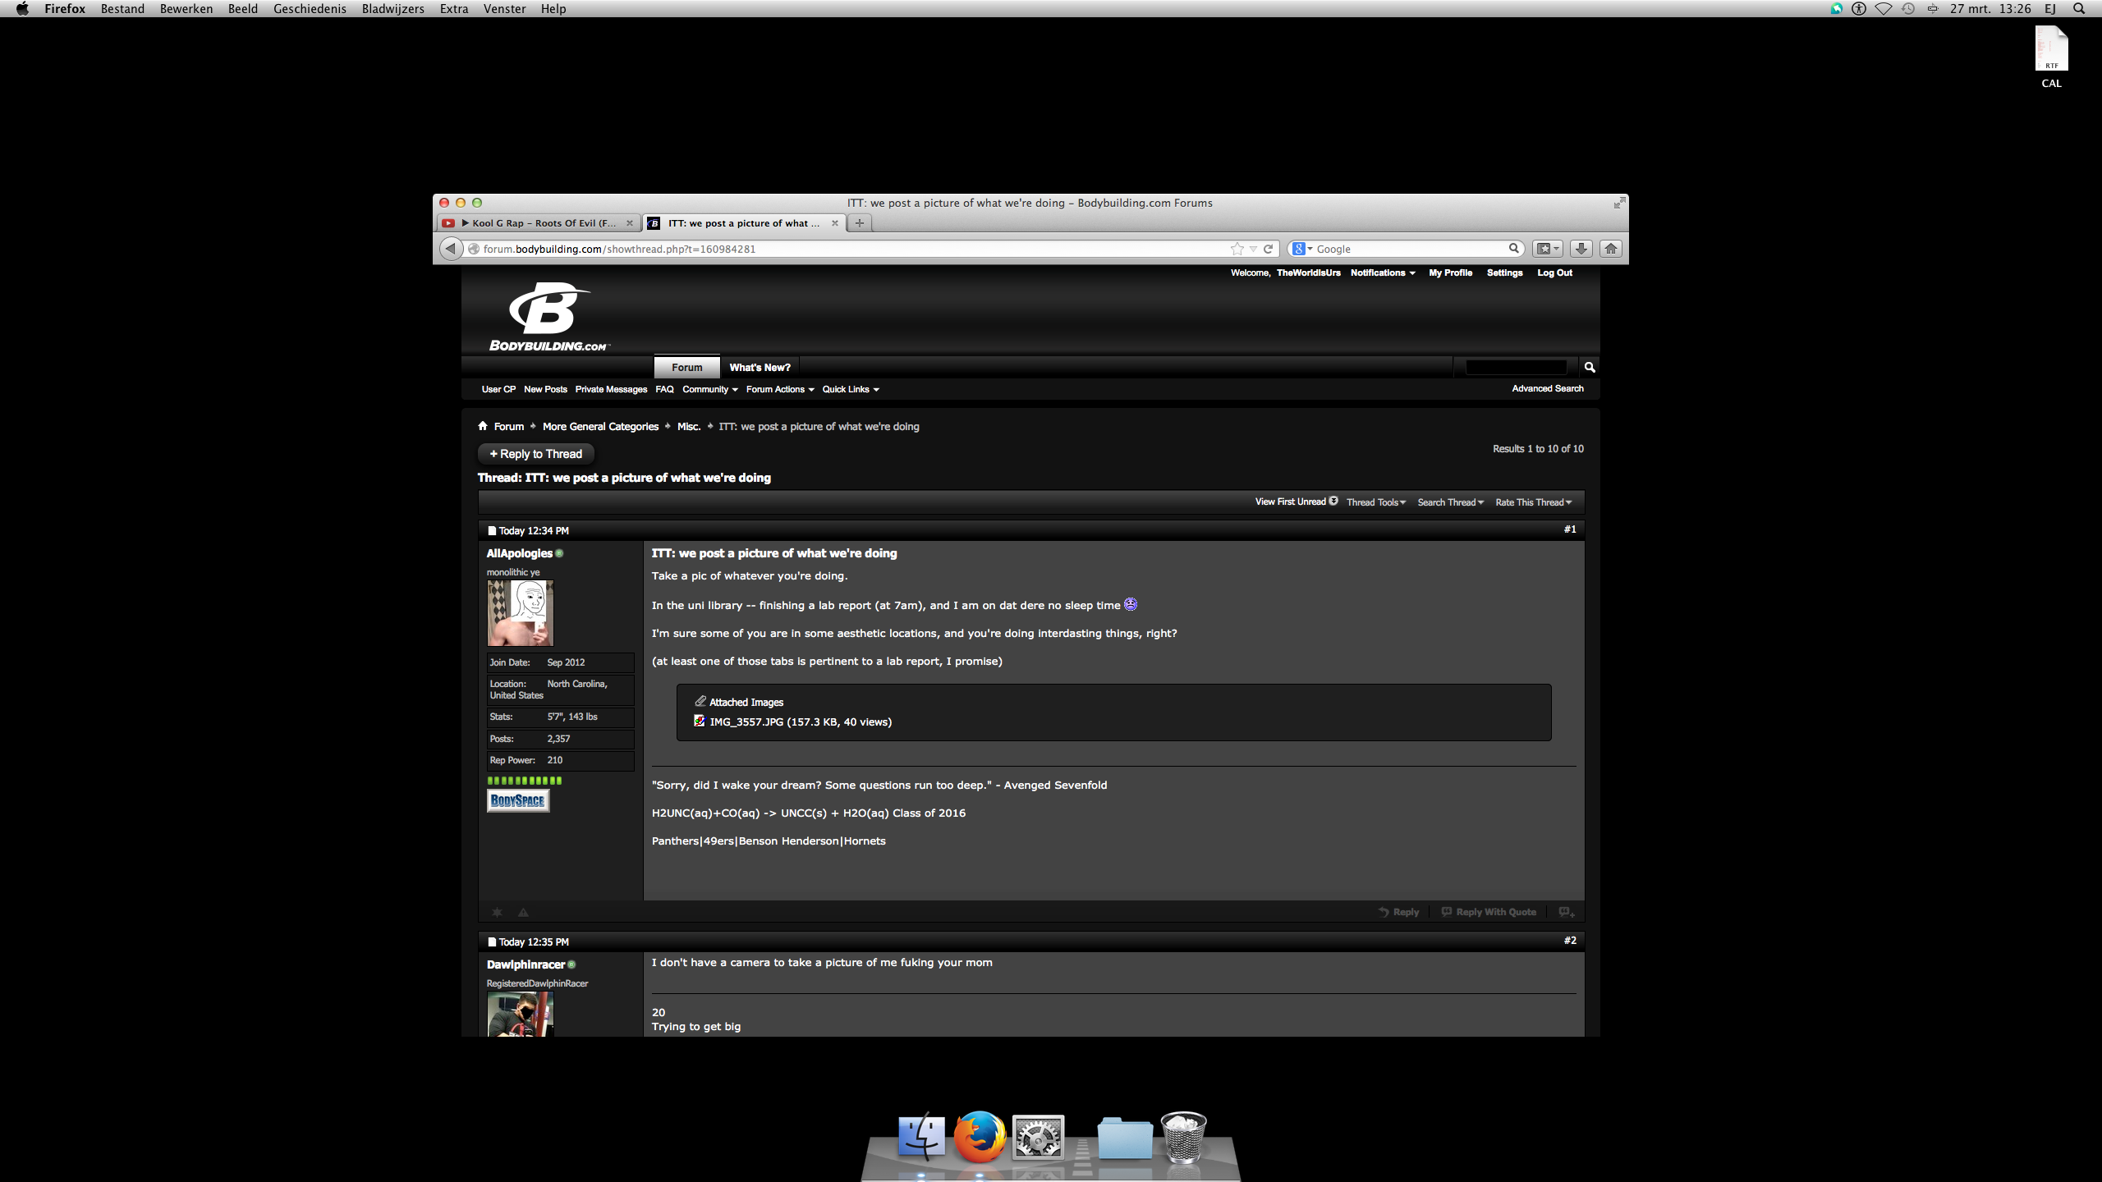Click the Reply to Thread button
Screen dimensions: 2102x1182
click(535, 454)
